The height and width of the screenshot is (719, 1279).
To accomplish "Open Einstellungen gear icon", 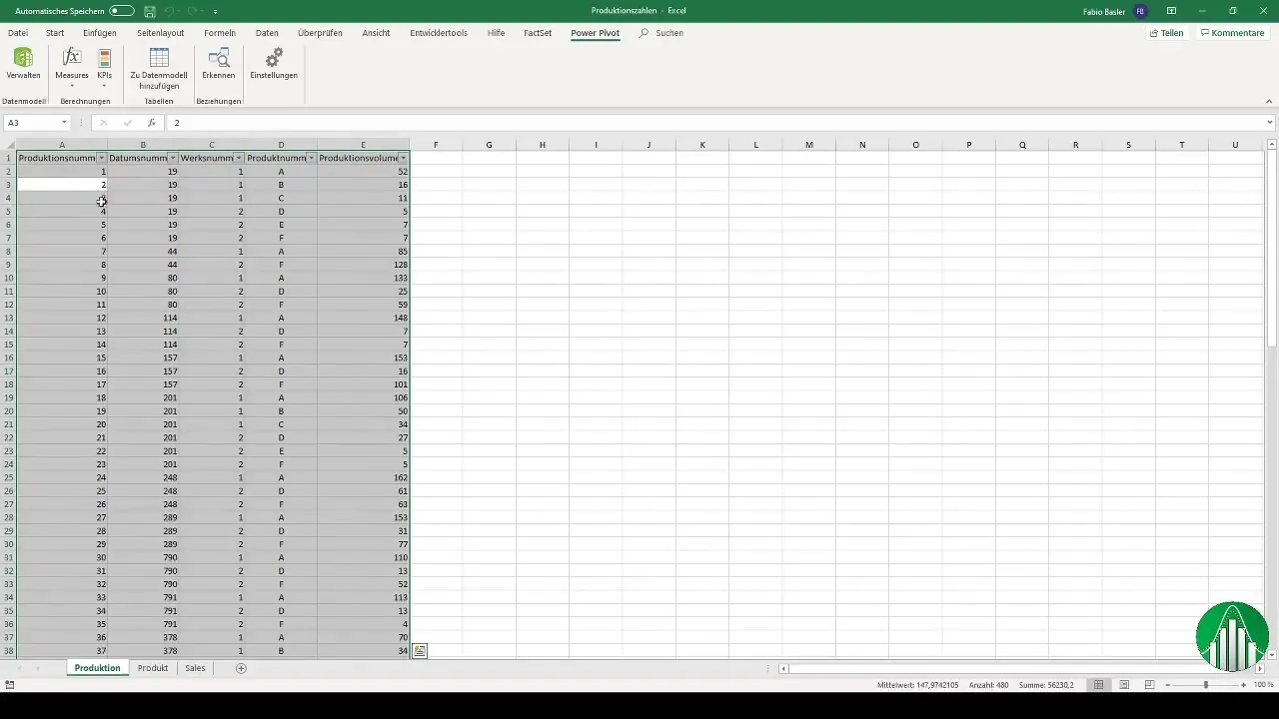I will coord(274,64).
